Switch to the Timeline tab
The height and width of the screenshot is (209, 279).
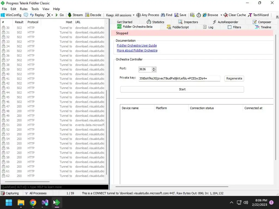coord(263,27)
